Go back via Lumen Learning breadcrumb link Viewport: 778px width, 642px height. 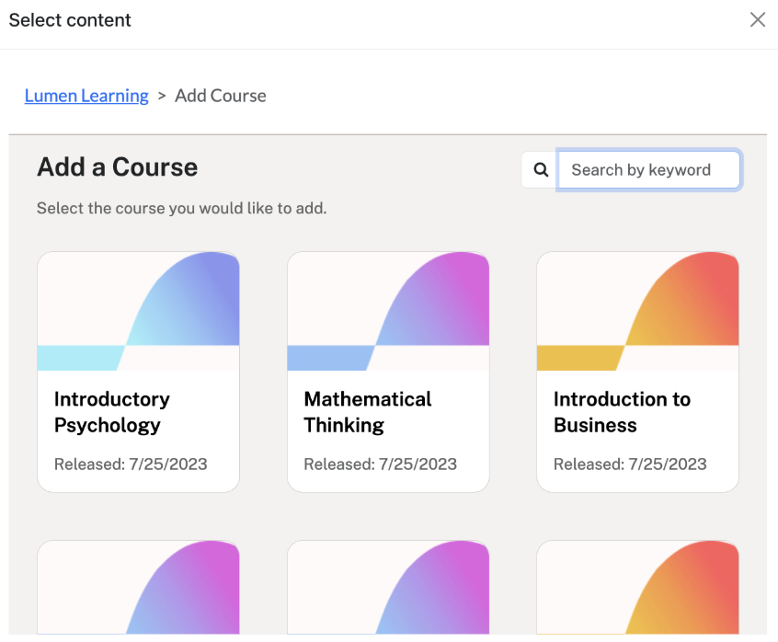point(86,96)
